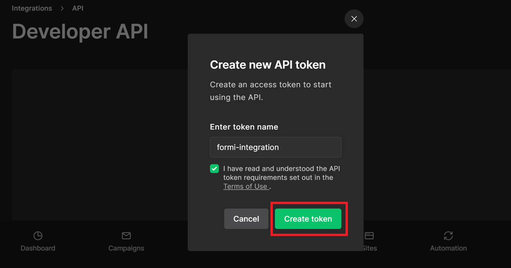
Task: Click the Create new API token heading
Action: (268, 65)
